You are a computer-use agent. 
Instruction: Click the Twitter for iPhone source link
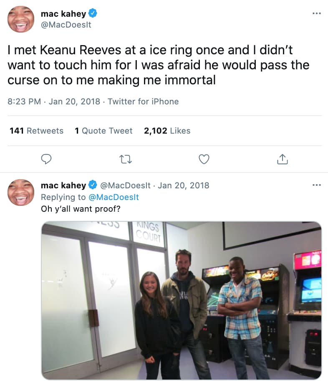tap(143, 101)
